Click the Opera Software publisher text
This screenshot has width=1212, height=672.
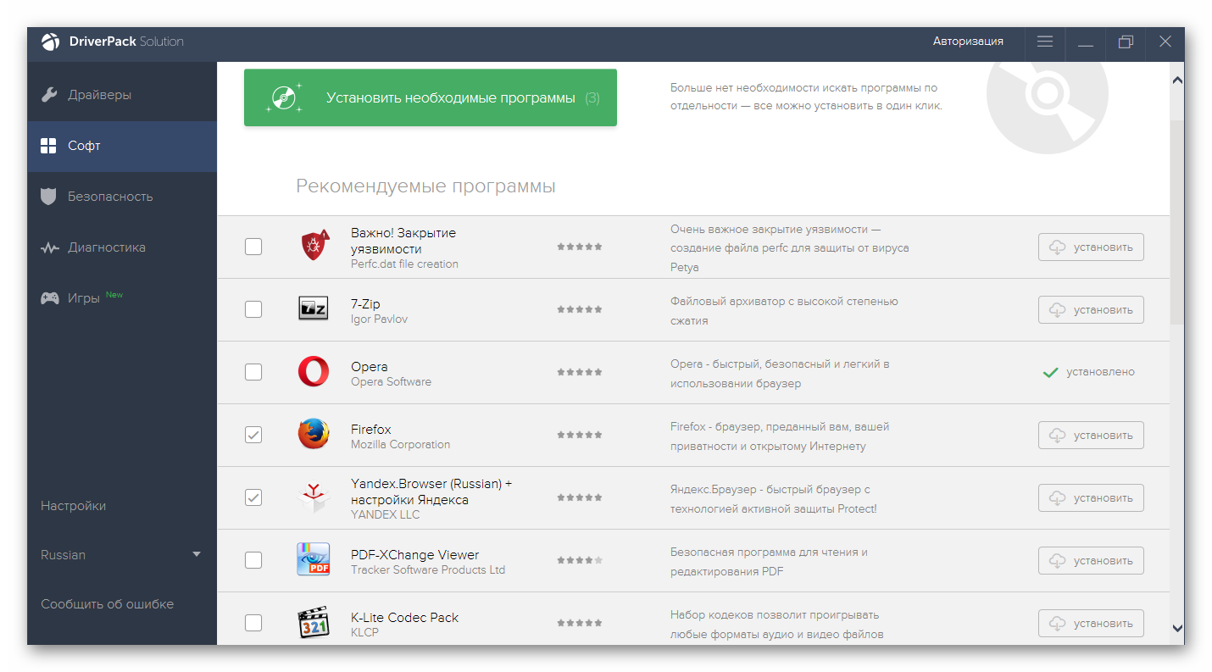pyautogui.click(x=391, y=381)
